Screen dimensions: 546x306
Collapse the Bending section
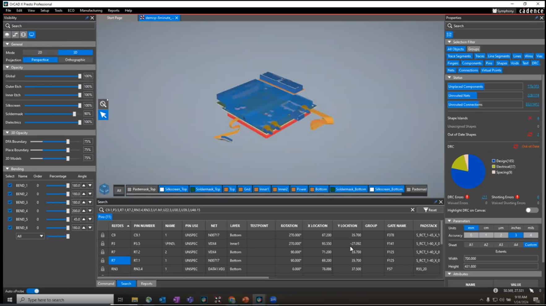point(7,169)
